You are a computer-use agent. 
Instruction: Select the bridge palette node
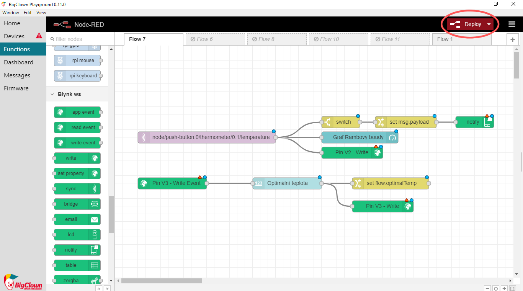click(x=77, y=204)
